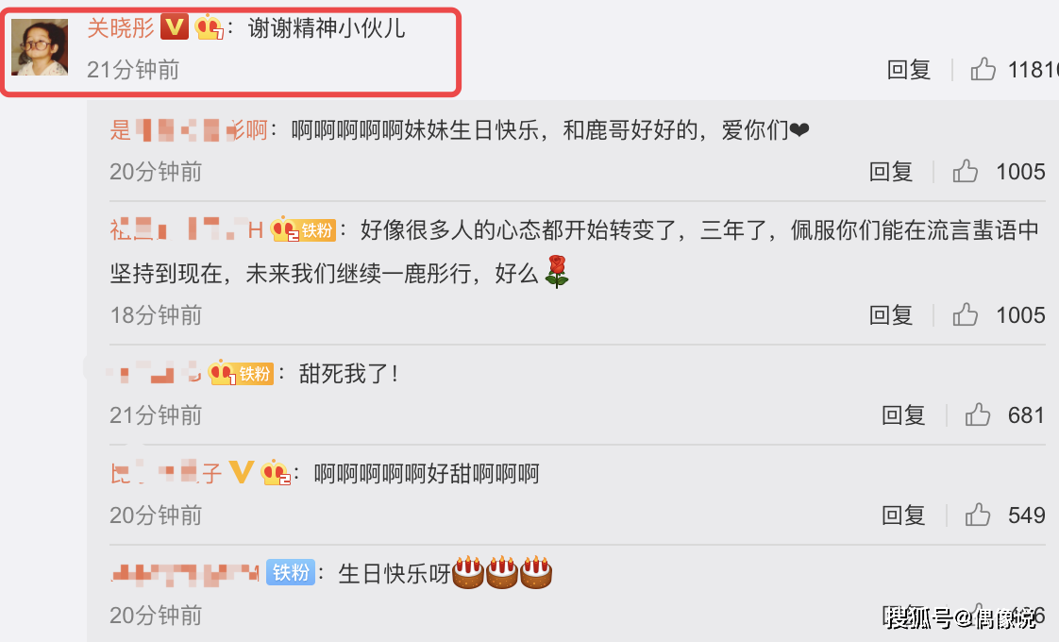The image size is (1059, 642).
Task: Reply to the 甜死我了 comment
Action: point(903,414)
